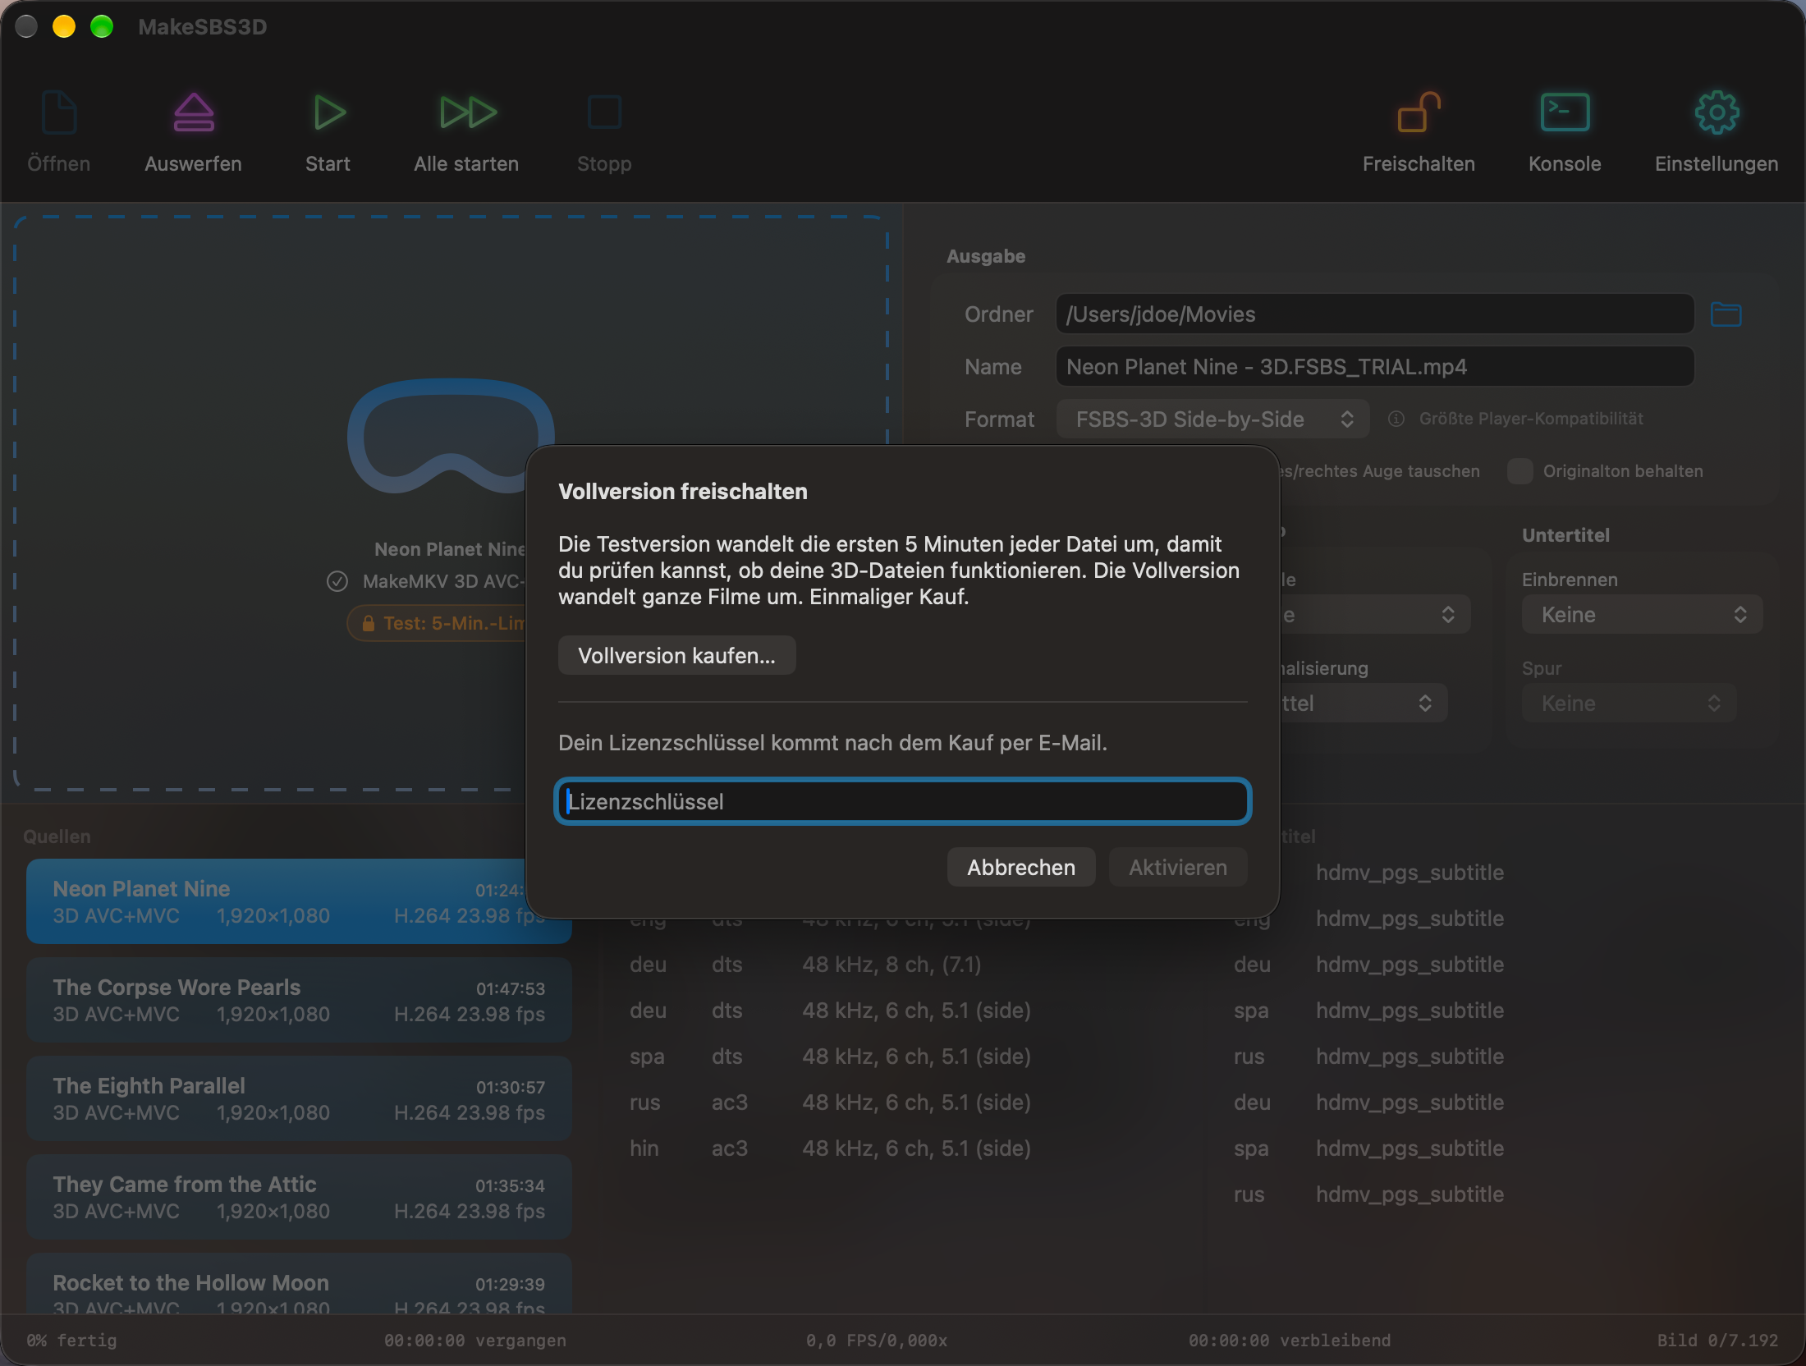
Task: Click the Auswerfen eject icon
Action: coord(194,112)
